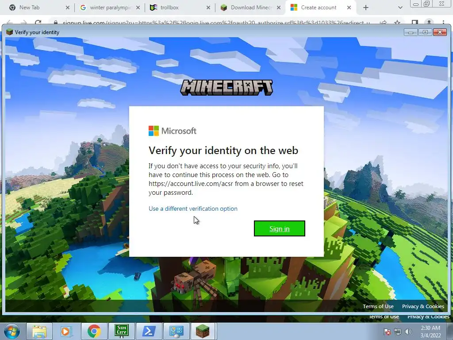Open Action Center flag in system tray
453x340 pixels.
click(x=387, y=332)
